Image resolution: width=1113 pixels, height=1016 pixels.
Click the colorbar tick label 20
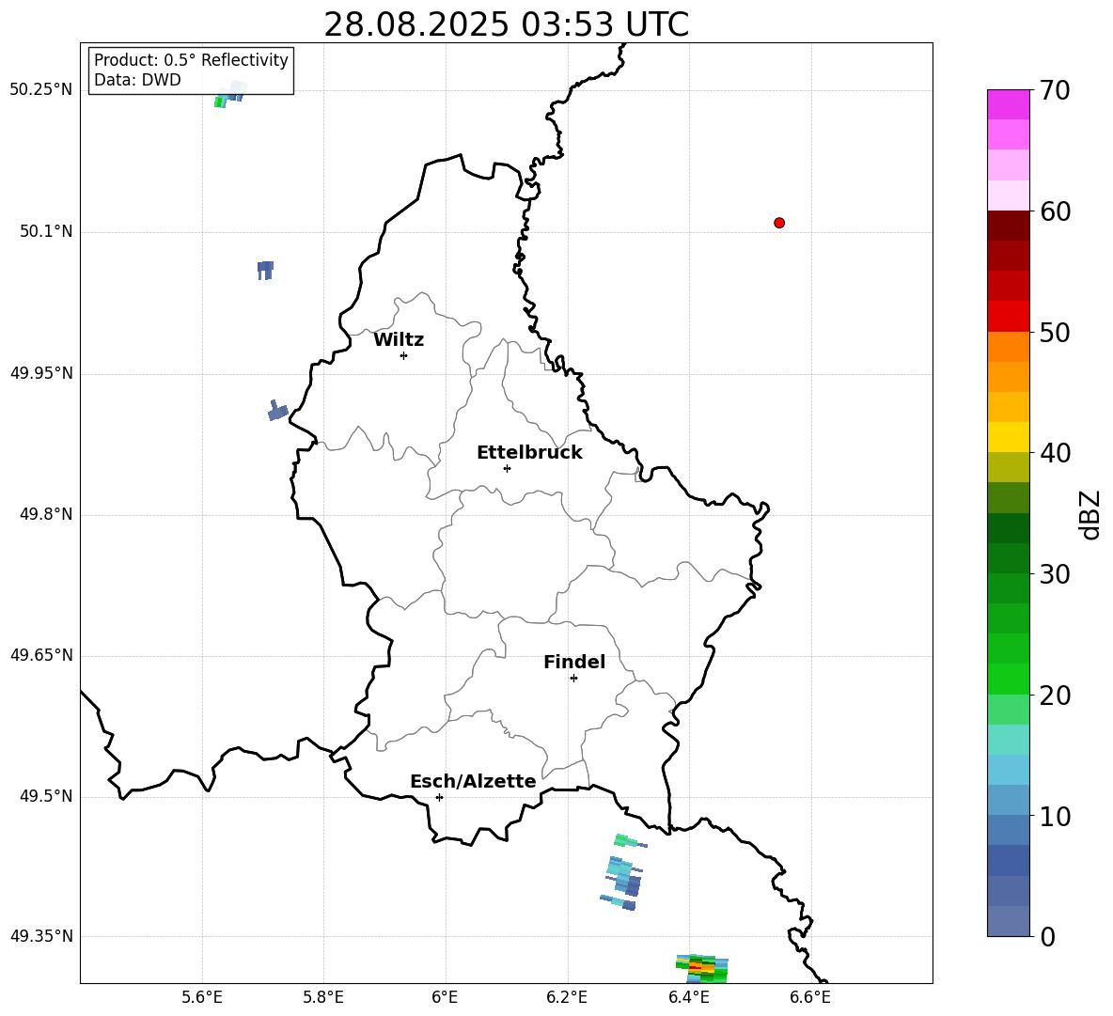click(x=1055, y=696)
